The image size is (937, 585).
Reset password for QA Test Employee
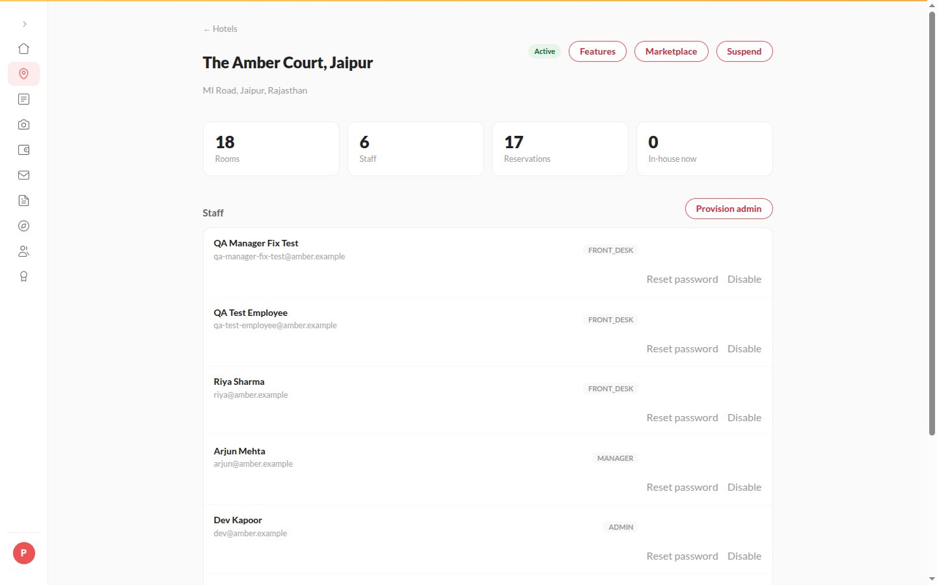(x=682, y=349)
